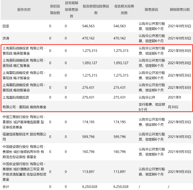The height and width of the screenshot is (190, 193).
Task: Click the 合计 row's slash under 限售原因
Action: coord(139,187)
